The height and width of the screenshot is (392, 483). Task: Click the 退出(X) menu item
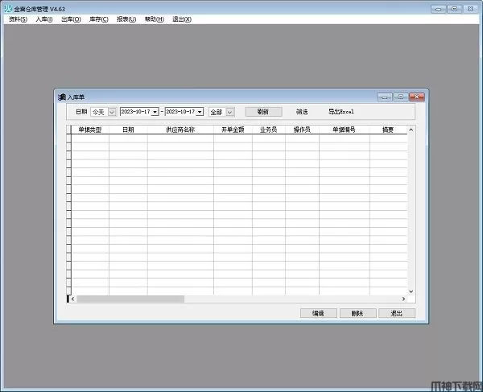click(182, 19)
